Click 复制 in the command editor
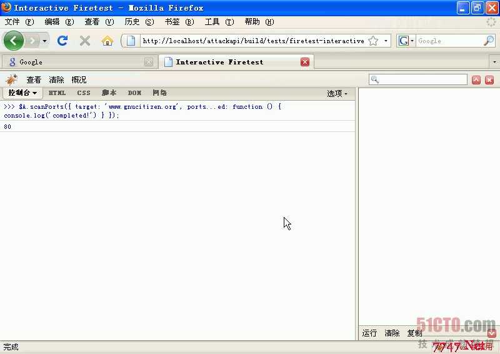The image size is (500, 354). coord(414,333)
